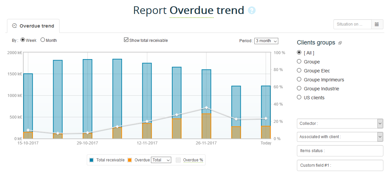390x175 pixels.
Task: Select the Groupe radio option
Action: 299,61
